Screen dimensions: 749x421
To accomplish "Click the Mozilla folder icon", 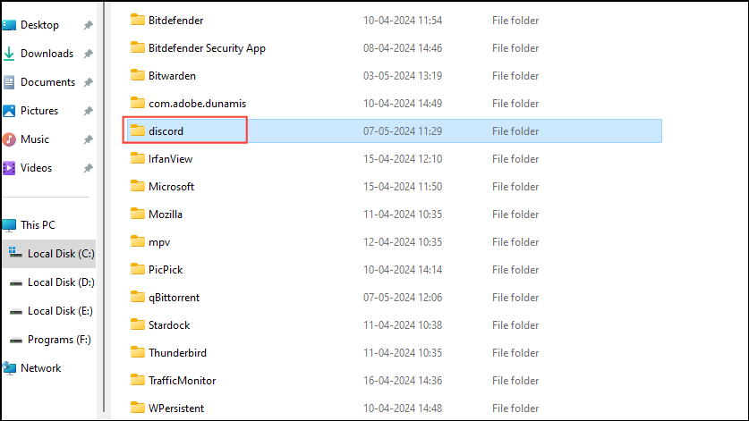I will click(x=138, y=214).
